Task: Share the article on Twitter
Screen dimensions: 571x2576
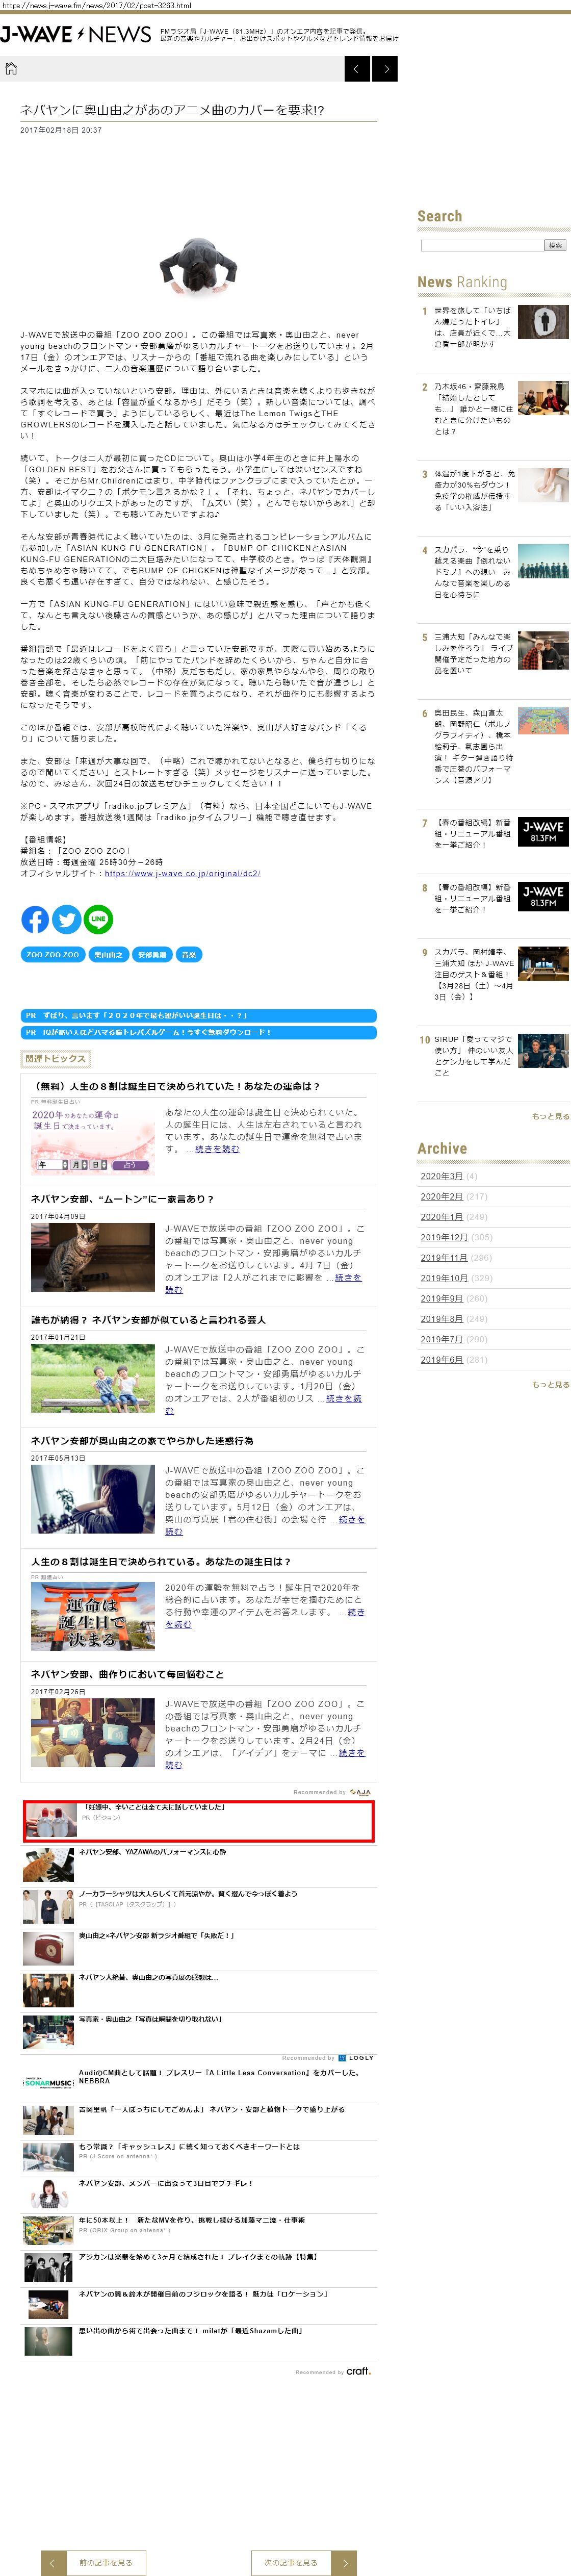Action: pos(67,918)
